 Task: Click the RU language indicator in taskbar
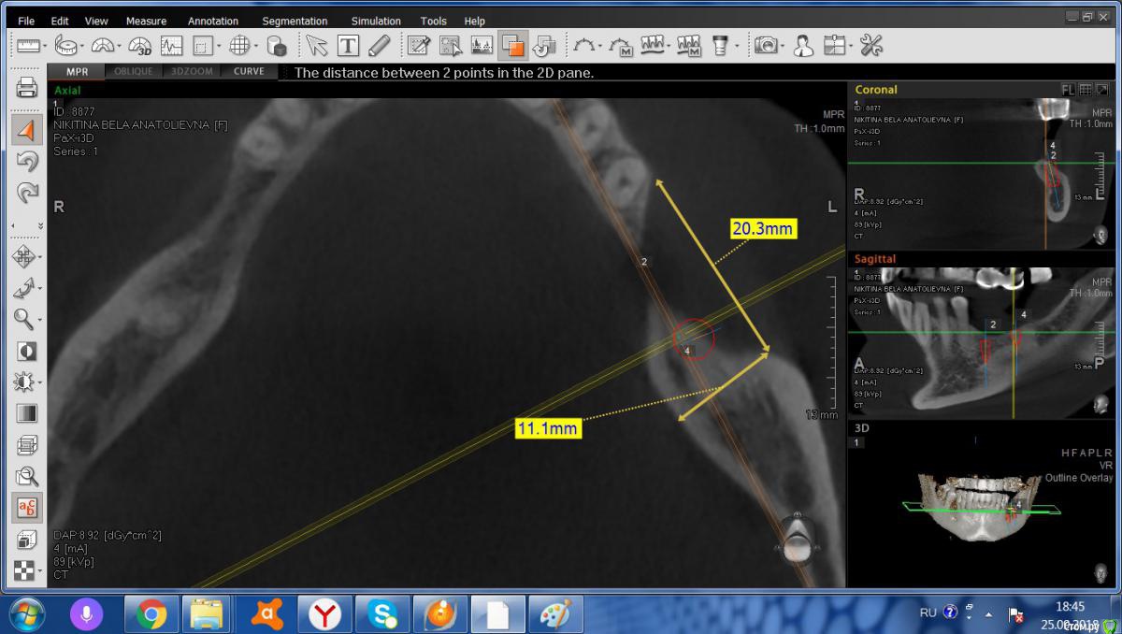point(928,612)
